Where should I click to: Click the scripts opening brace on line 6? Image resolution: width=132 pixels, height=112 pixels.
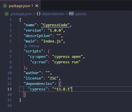point(49,51)
